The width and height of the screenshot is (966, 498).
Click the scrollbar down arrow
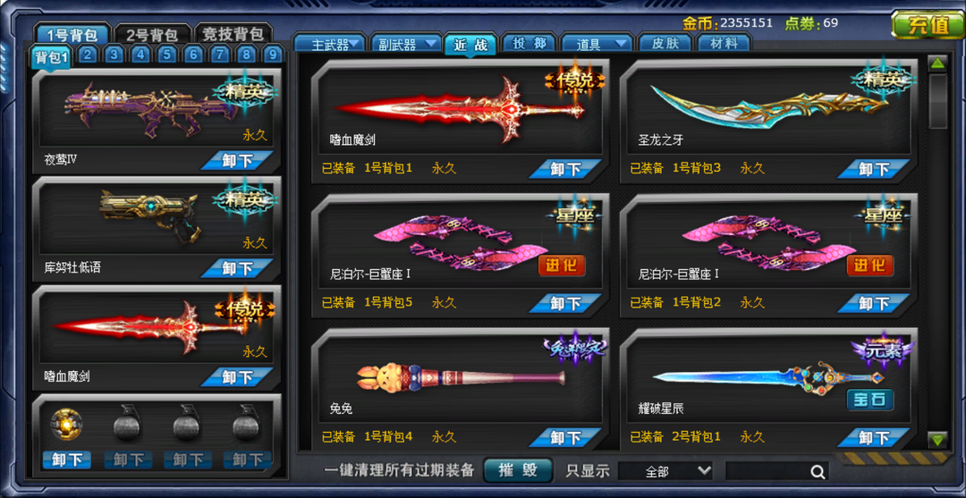(x=937, y=440)
